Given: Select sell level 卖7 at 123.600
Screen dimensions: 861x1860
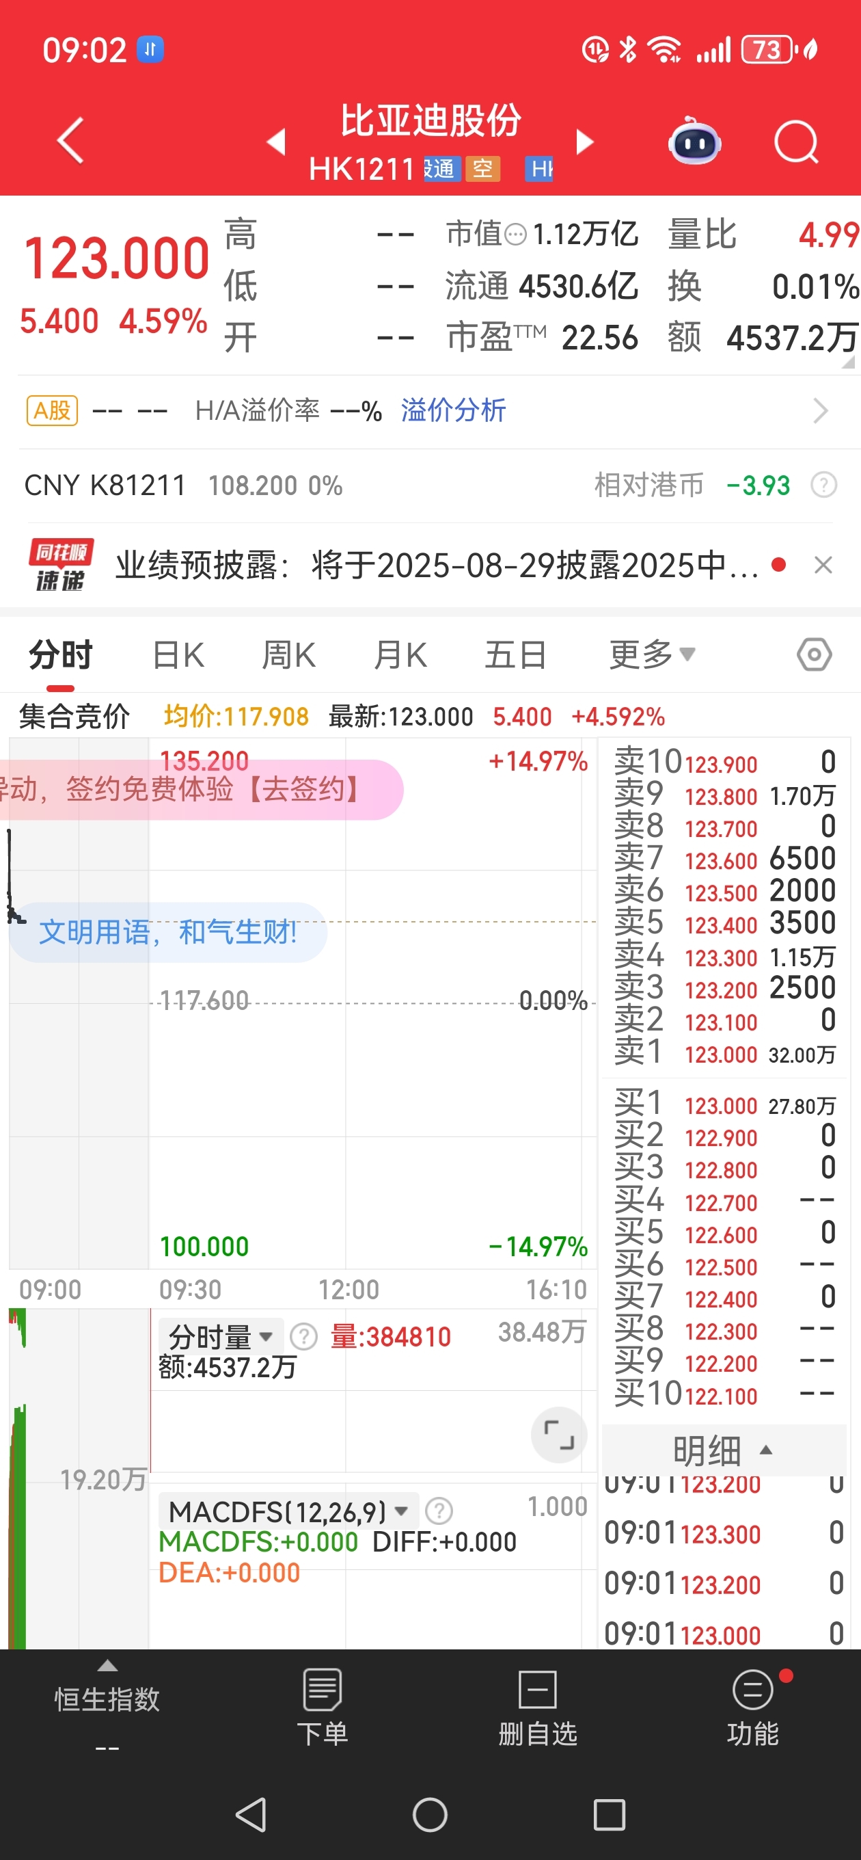Looking at the screenshot, I should [x=724, y=860].
